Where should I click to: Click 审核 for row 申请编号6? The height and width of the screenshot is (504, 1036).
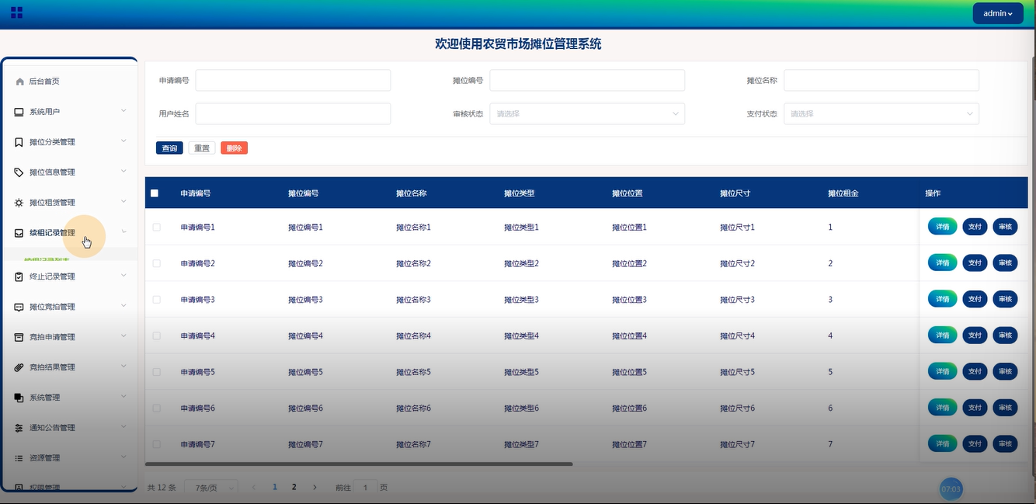click(x=1006, y=408)
